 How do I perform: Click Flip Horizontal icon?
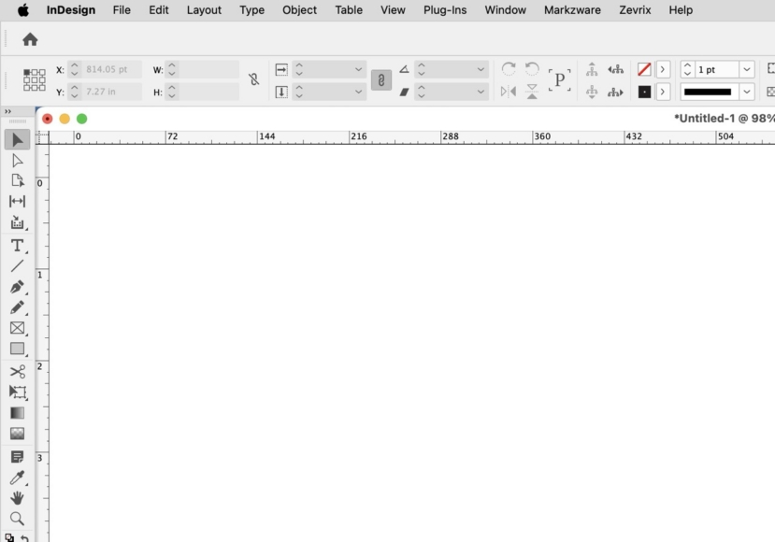pos(509,92)
